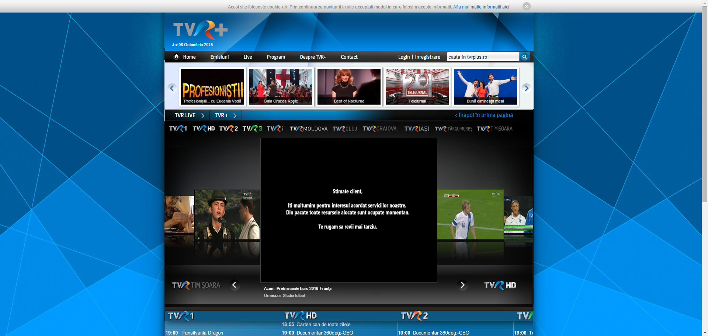
Task: Select the TVR Cluj channel logo
Action: (x=345, y=129)
